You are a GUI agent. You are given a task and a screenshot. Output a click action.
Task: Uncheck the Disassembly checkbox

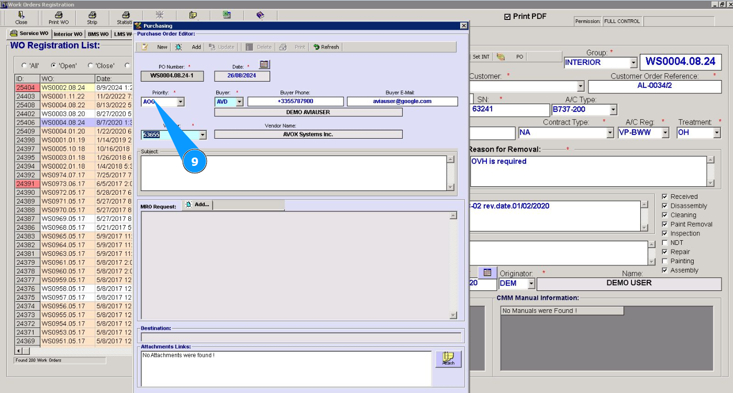[665, 206]
